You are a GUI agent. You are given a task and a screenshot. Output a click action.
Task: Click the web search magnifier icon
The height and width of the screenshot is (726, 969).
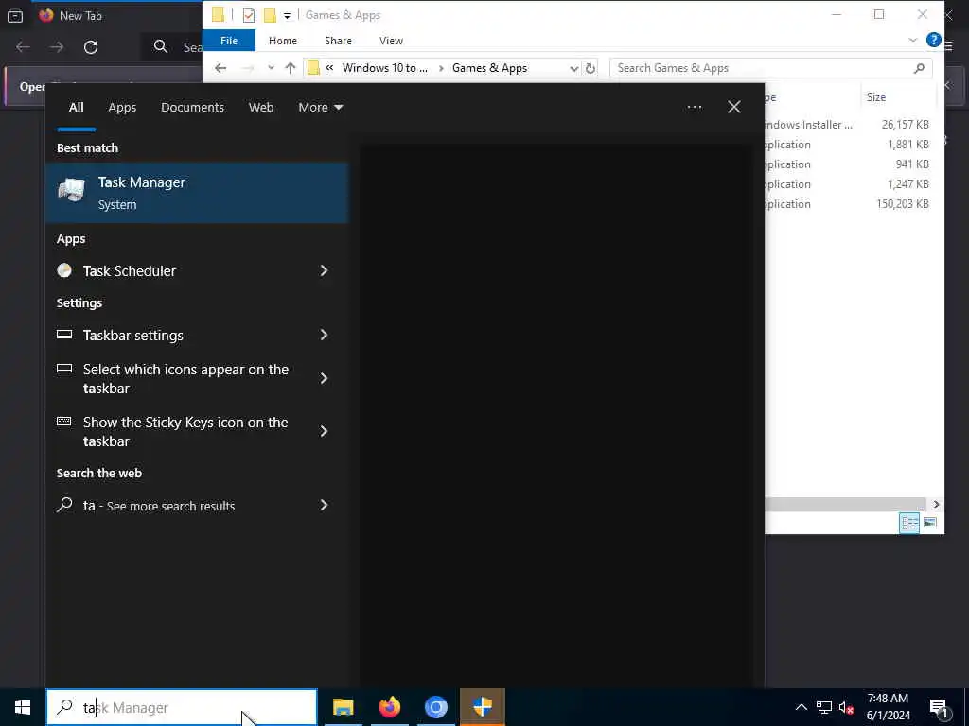pyautogui.click(x=64, y=505)
